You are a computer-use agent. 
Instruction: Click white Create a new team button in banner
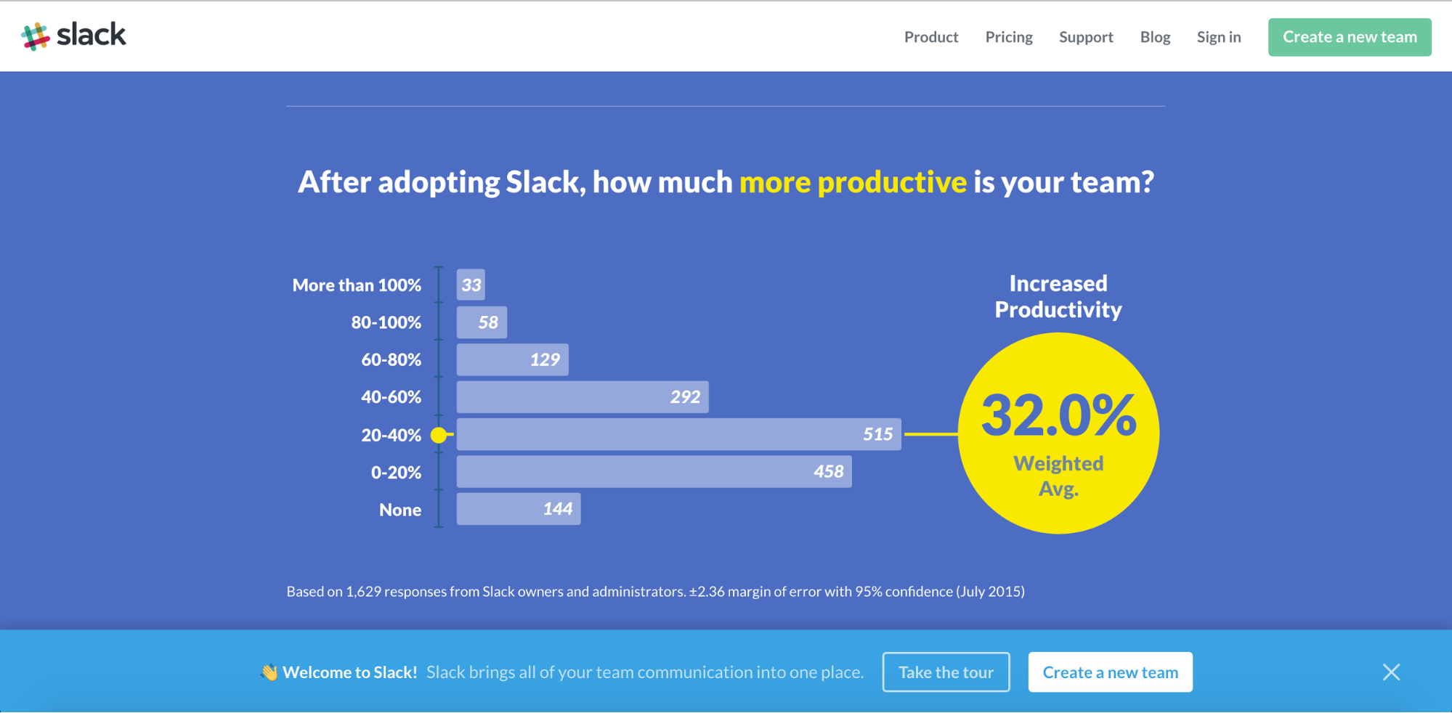click(x=1110, y=672)
